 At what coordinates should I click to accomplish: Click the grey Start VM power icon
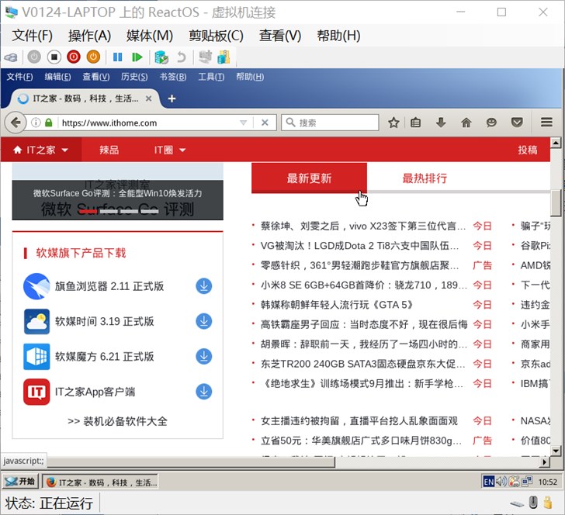click(34, 57)
